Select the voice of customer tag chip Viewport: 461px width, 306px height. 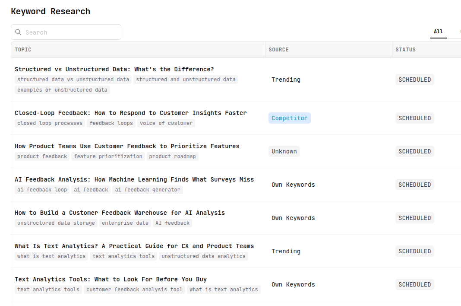coord(166,123)
